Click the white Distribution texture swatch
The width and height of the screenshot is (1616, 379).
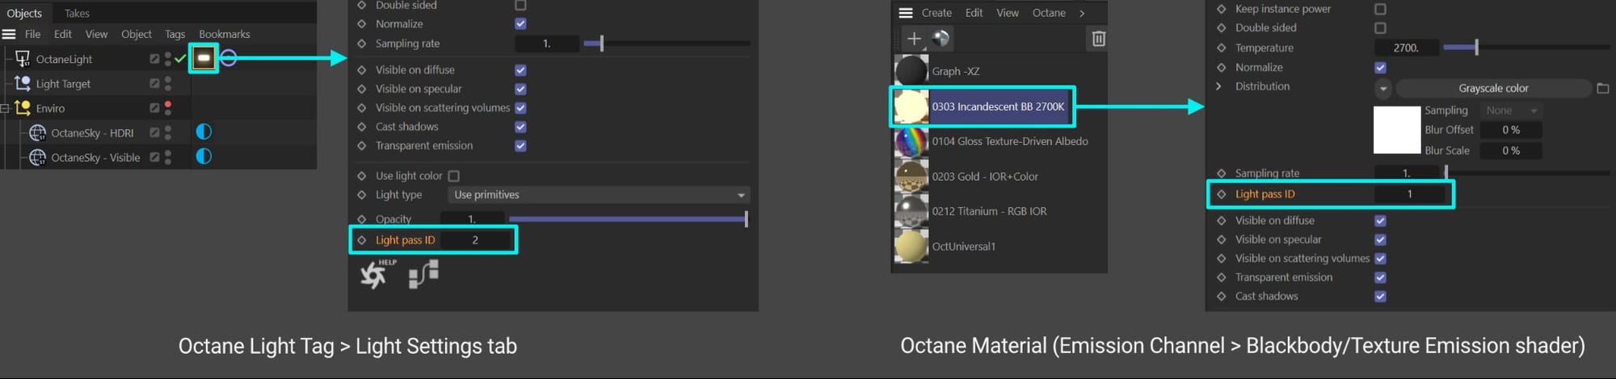point(1397,130)
